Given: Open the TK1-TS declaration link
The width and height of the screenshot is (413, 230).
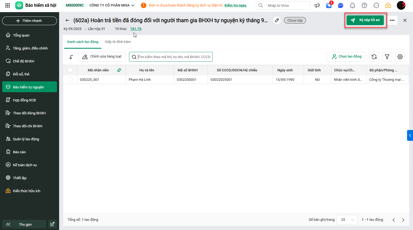Looking at the screenshot, I should tap(136, 29).
